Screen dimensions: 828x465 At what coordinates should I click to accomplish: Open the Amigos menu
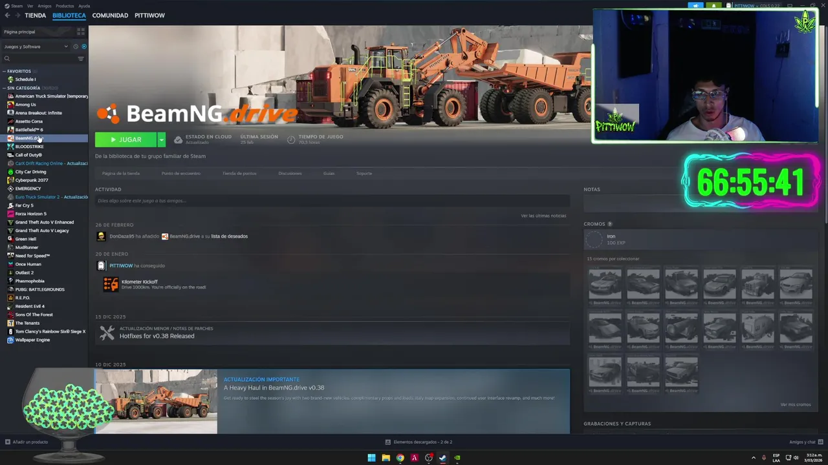pos(45,6)
